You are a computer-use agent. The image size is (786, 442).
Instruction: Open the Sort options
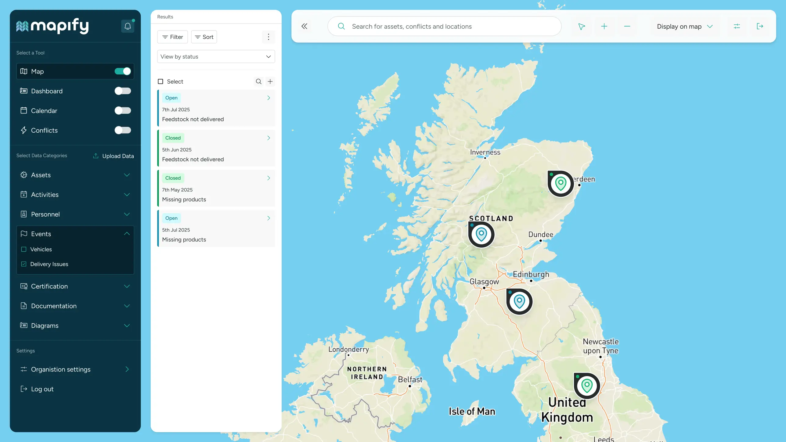[x=204, y=37]
